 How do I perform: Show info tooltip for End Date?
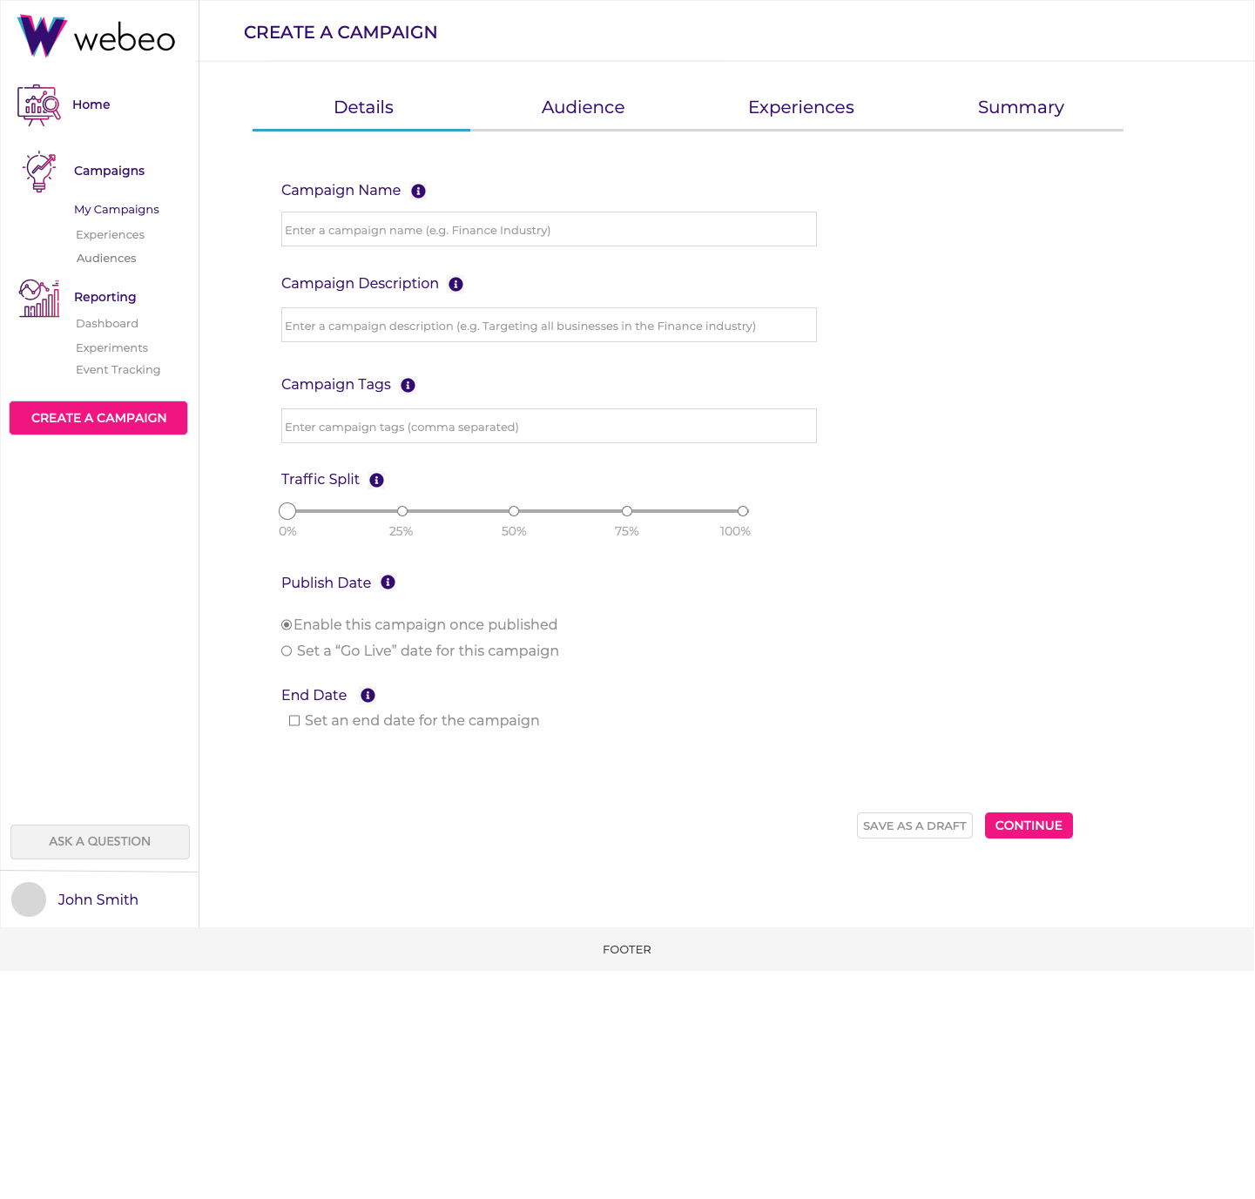tap(368, 695)
